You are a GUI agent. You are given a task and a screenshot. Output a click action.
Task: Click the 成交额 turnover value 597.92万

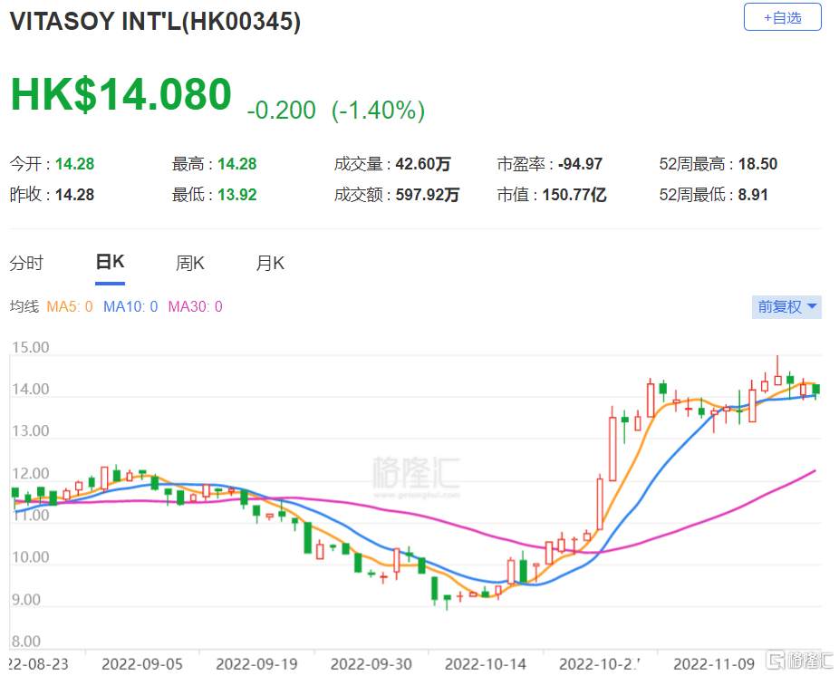(x=428, y=194)
